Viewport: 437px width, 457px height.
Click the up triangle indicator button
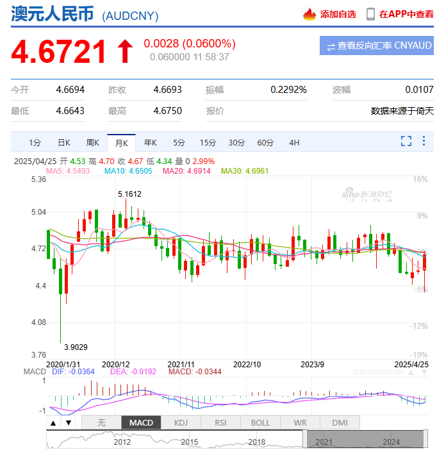(53, 423)
